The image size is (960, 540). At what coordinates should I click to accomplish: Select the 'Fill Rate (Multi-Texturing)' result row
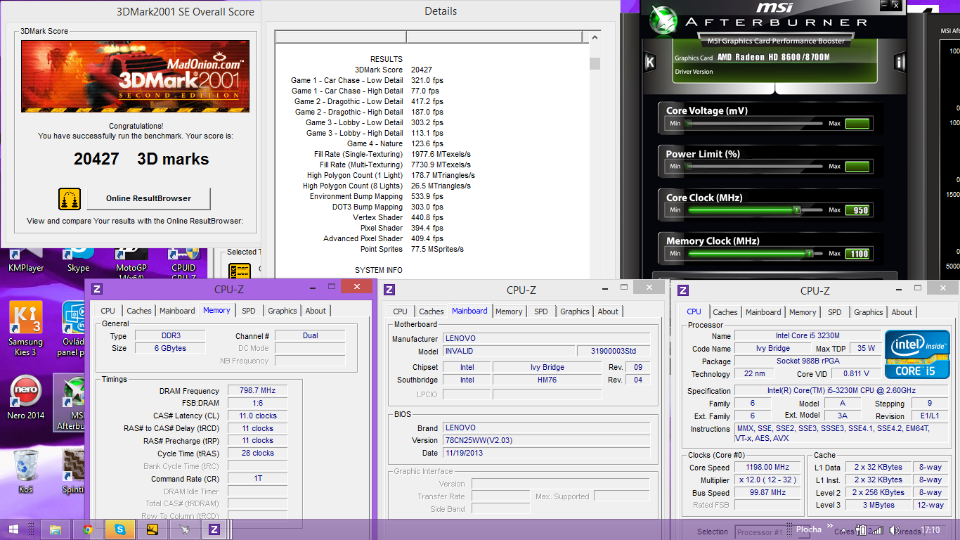395,165
